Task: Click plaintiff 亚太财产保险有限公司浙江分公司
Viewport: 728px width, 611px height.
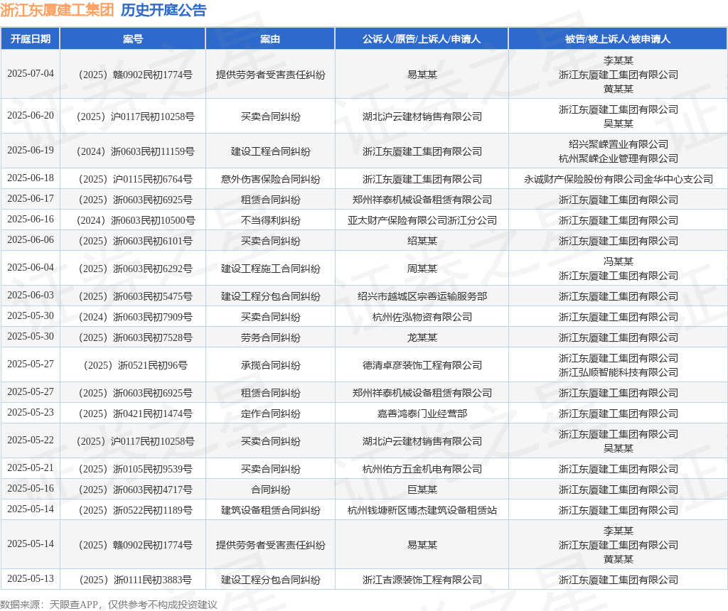Action: pyautogui.click(x=422, y=220)
